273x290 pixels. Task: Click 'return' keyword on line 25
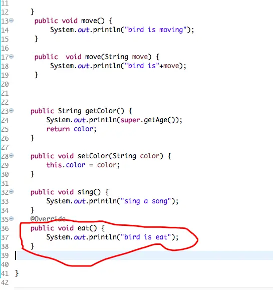[x=58, y=129]
